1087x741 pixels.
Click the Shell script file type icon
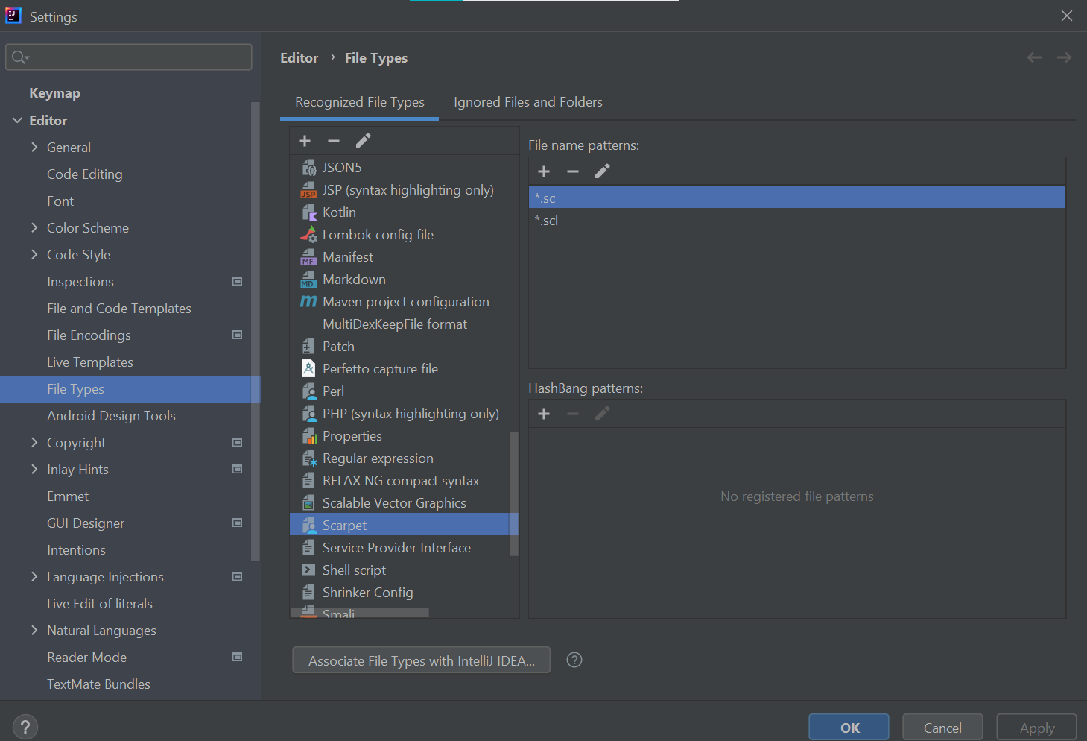point(308,570)
